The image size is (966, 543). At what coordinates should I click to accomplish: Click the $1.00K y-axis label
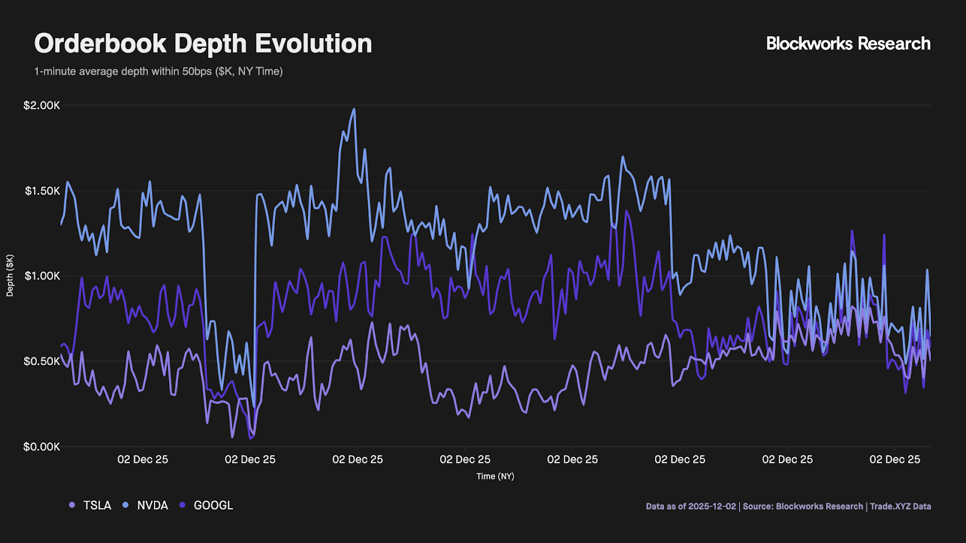click(x=42, y=276)
